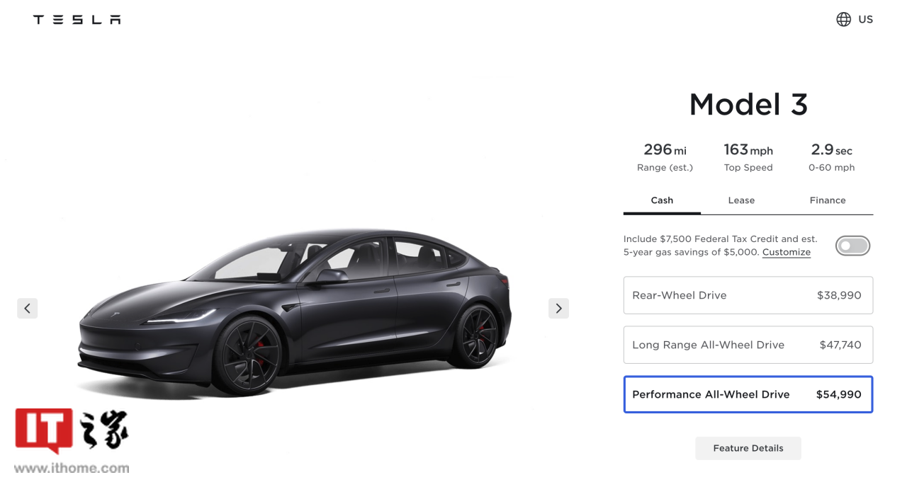Switch to the Cash payment tab

(662, 200)
